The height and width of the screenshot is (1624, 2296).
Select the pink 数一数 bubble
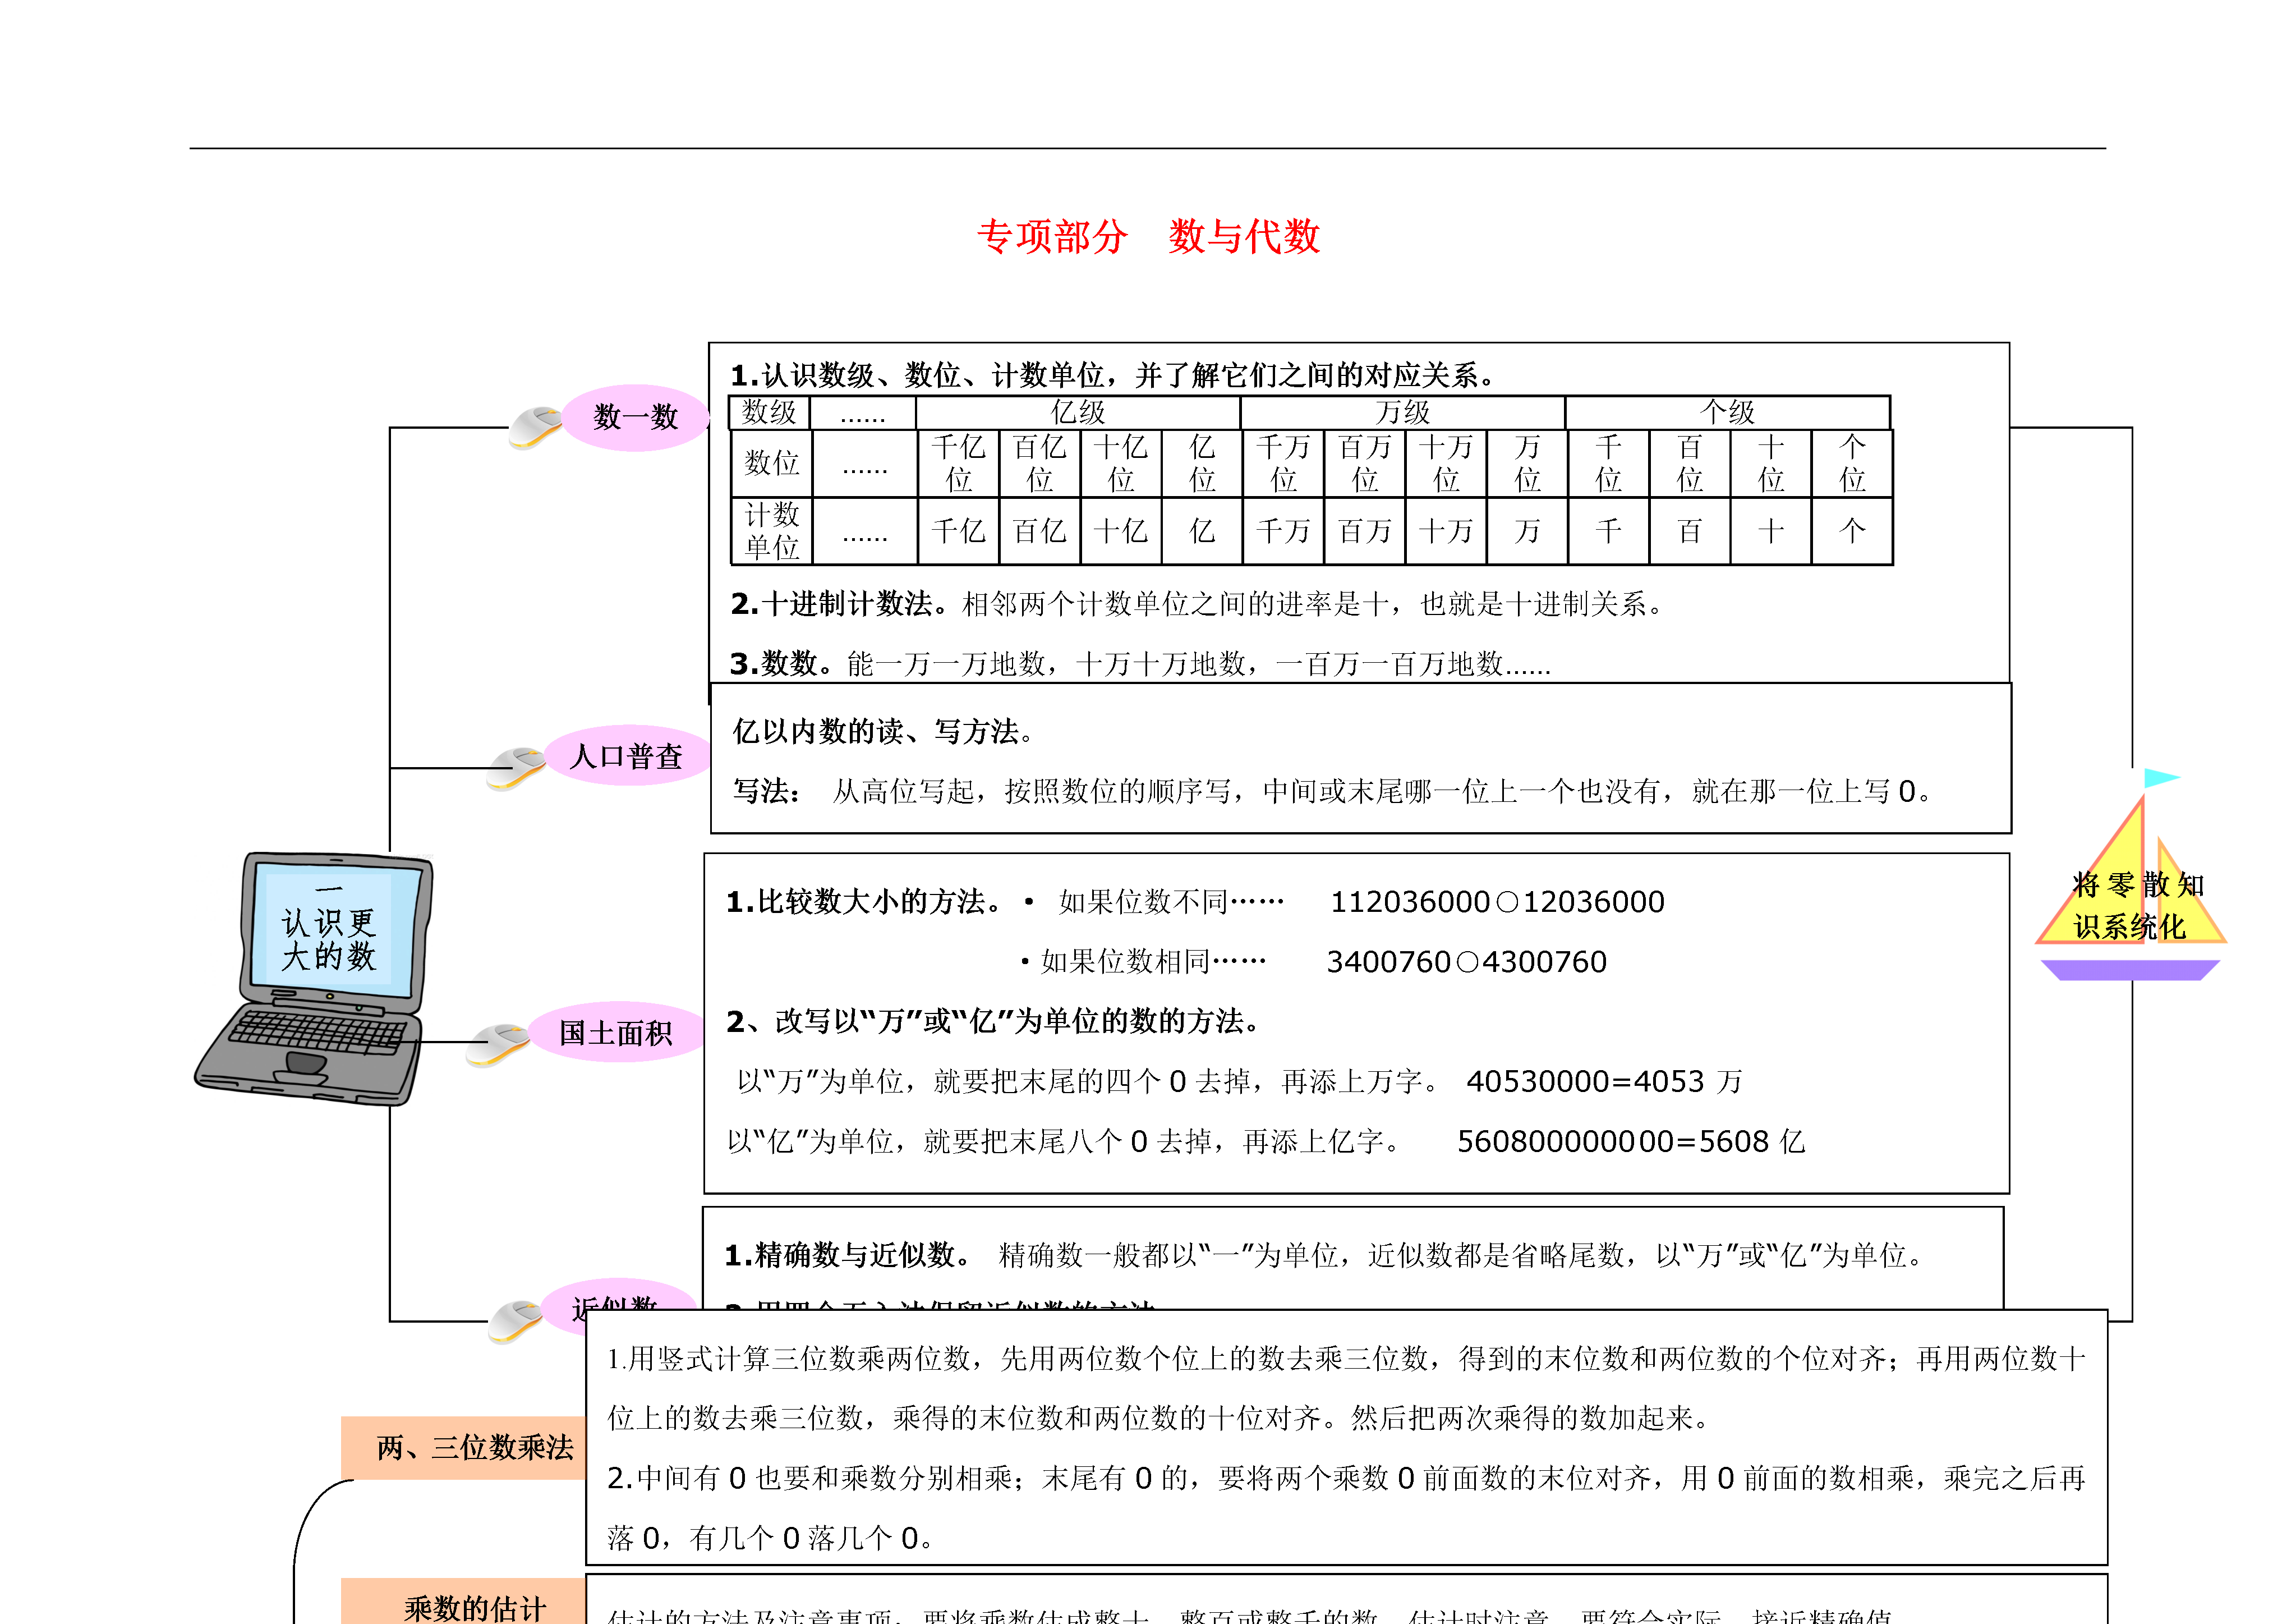point(636,418)
